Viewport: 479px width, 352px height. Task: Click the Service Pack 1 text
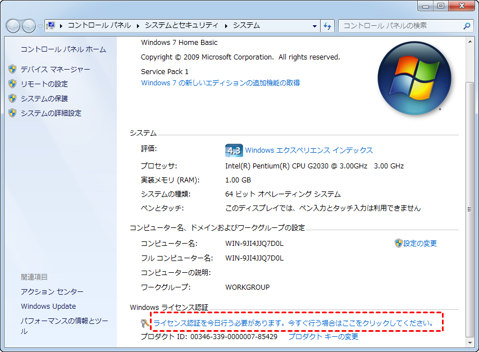click(165, 71)
